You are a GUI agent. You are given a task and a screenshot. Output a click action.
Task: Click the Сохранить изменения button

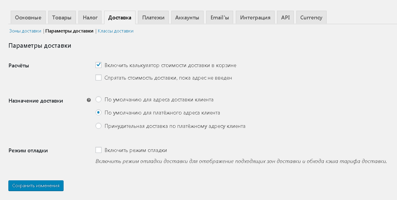(x=36, y=185)
